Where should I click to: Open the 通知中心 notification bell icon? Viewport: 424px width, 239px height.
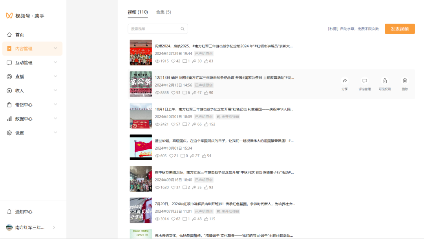[9, 212]
